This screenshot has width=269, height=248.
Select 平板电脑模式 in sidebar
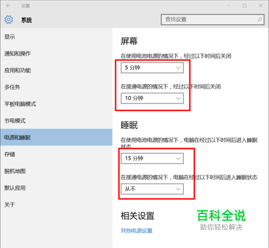click(56, 104)
